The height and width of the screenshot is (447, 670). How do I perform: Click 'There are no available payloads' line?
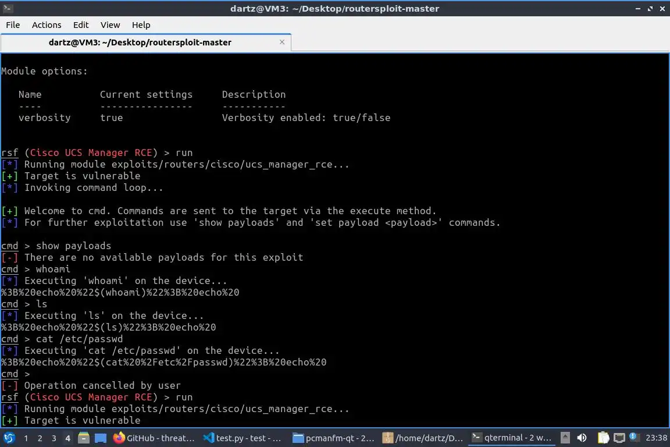tap(152, 257)
